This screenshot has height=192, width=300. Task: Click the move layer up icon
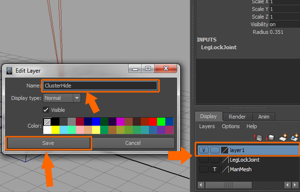[x=258, y=137]
